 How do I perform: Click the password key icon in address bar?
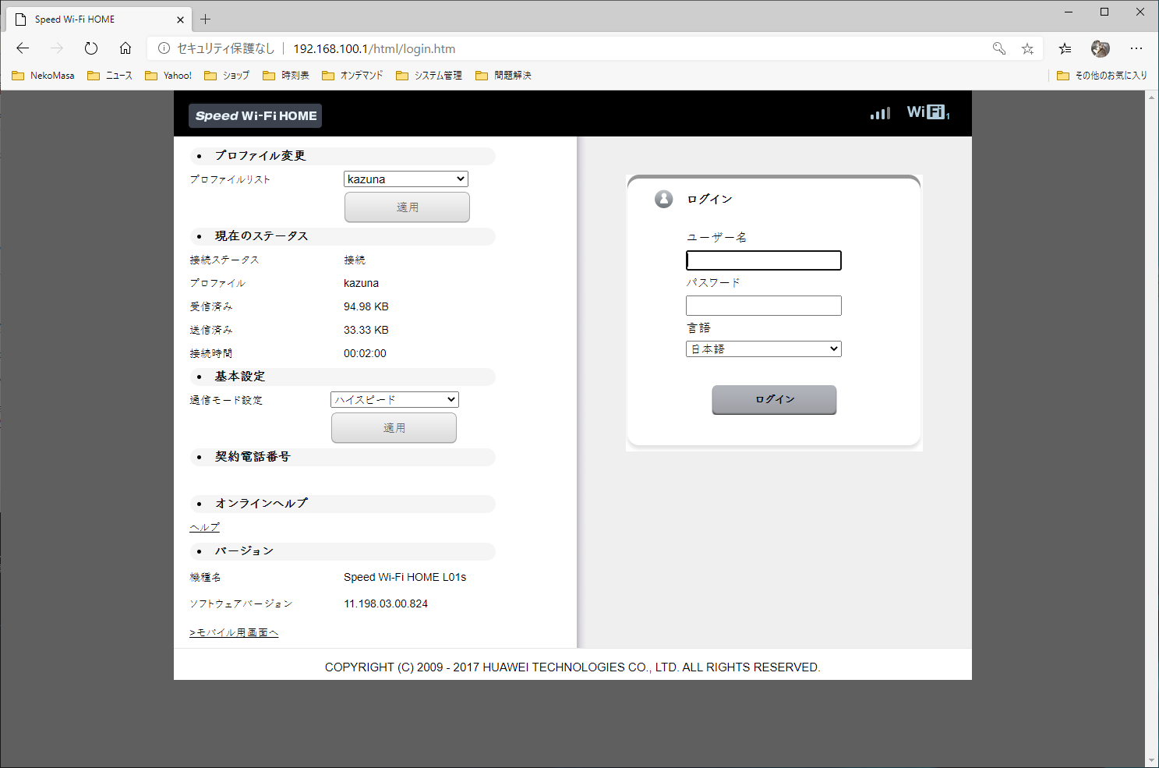tap(999, 48)
